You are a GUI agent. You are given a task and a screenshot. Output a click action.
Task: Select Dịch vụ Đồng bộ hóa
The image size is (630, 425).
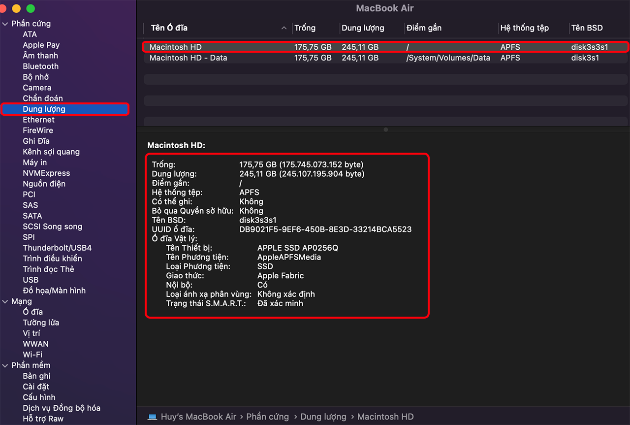point(62,408)
